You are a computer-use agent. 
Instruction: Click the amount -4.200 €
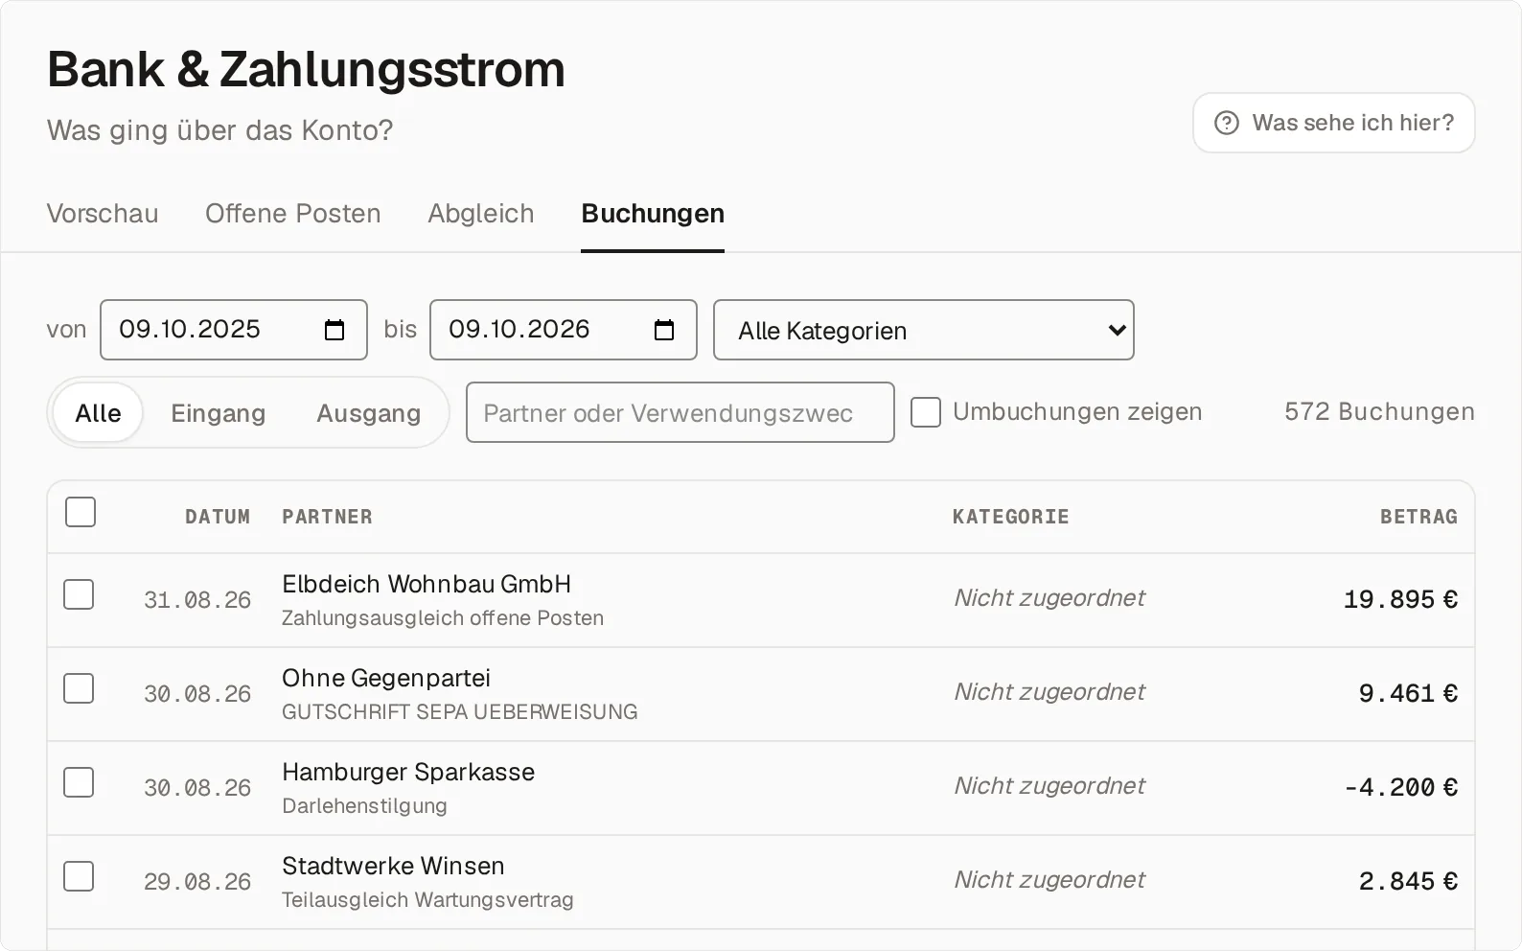[1400, 787]
